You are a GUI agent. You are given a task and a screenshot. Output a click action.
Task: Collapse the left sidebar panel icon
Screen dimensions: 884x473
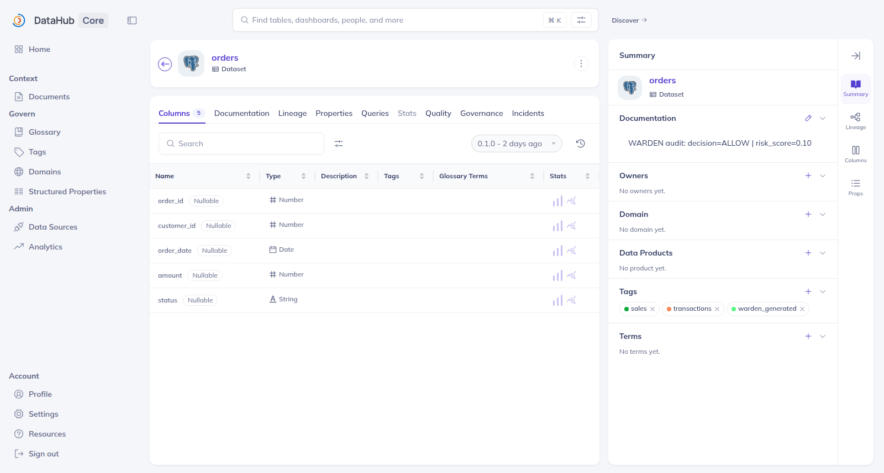point(132,20)
